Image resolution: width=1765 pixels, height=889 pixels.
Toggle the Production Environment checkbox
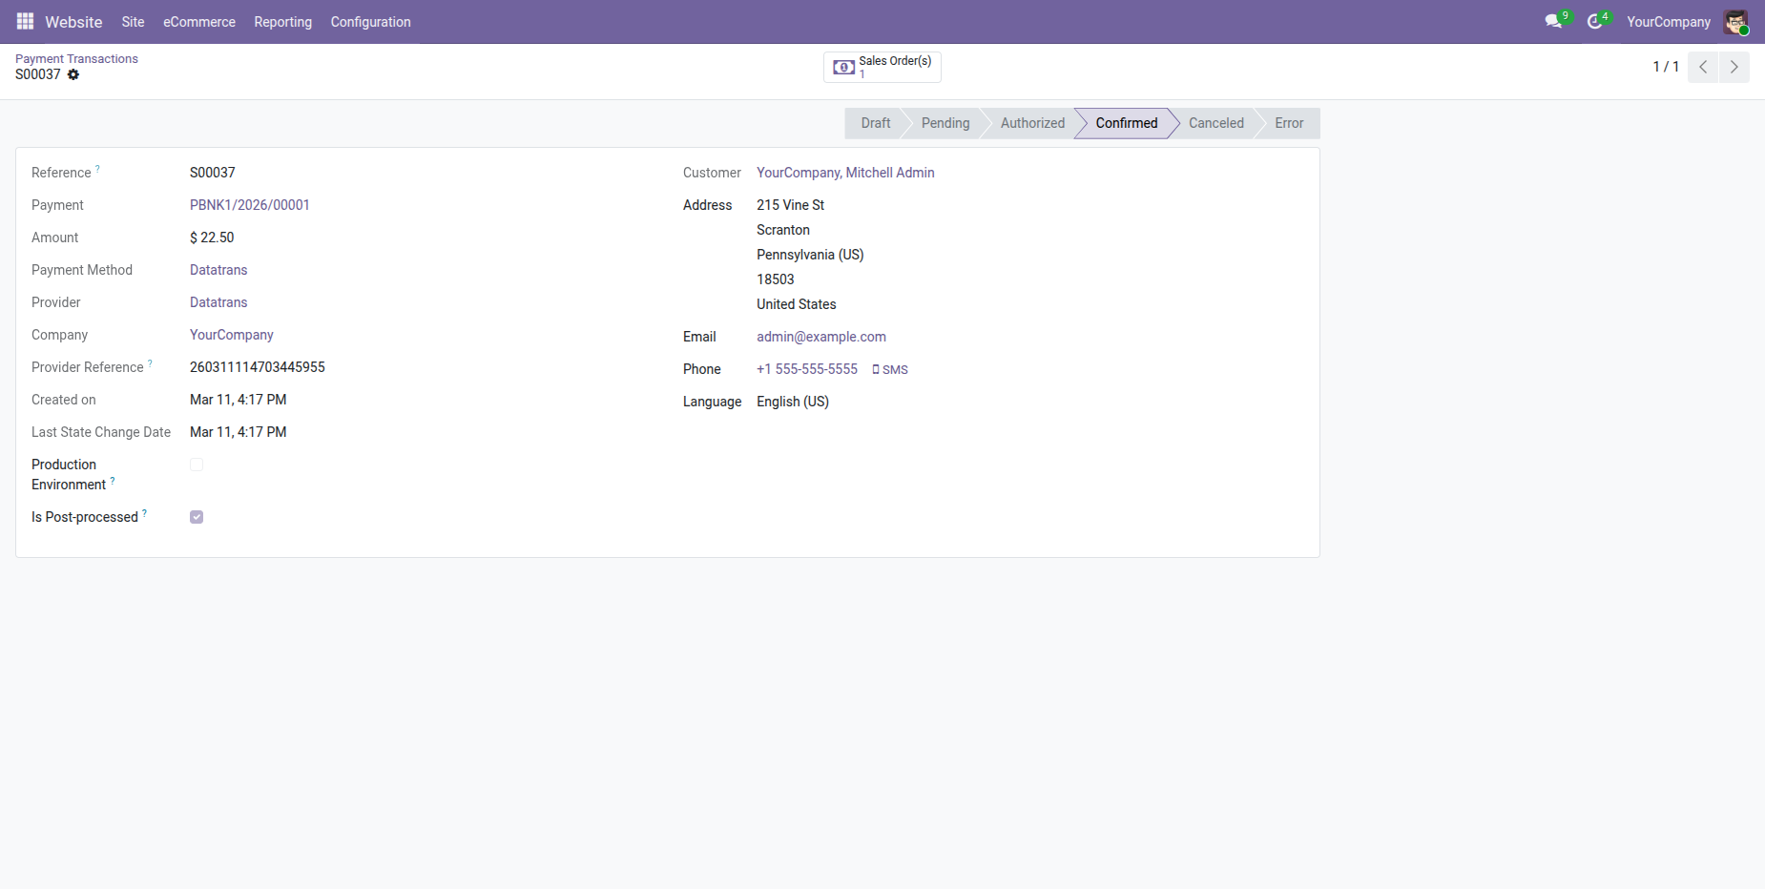click(x=197, y=465)
